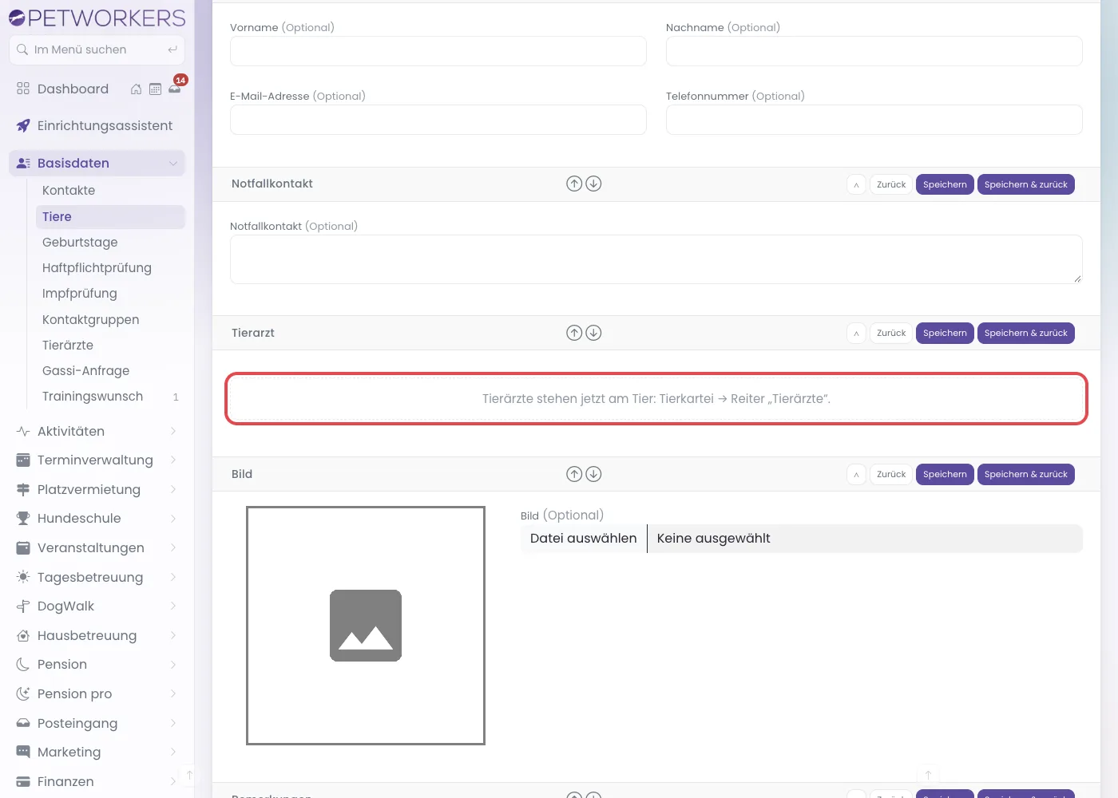1118x798 pixels.
Task: Click the Petworkers logo
Action: click(97, 18)
